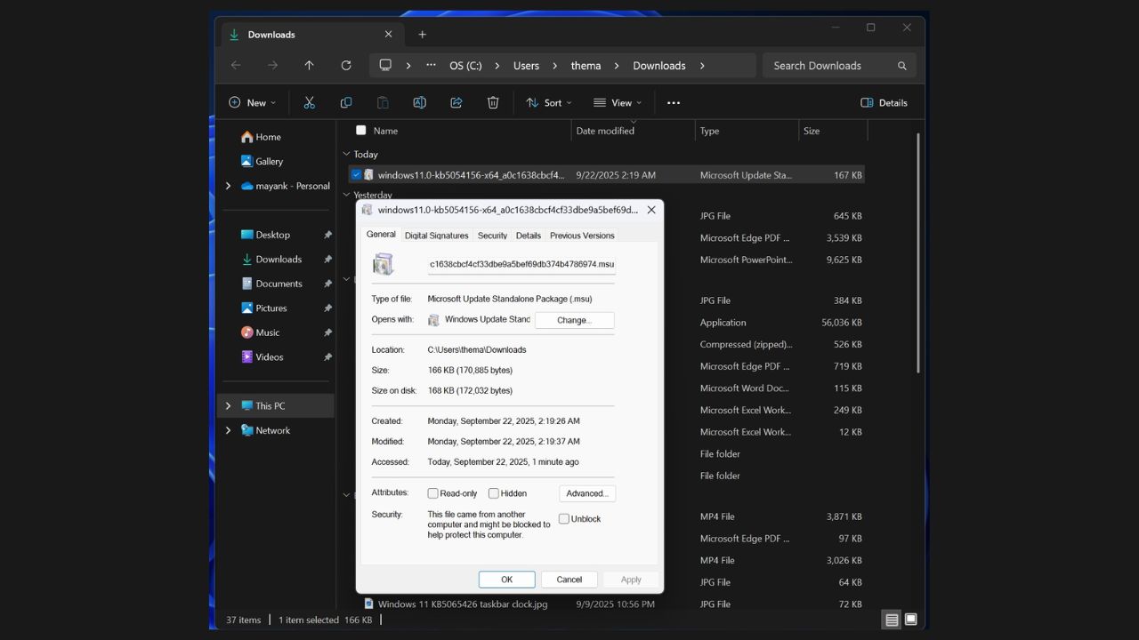
Task: Click the Copy icon in the command bar
Action: point(346,102)
